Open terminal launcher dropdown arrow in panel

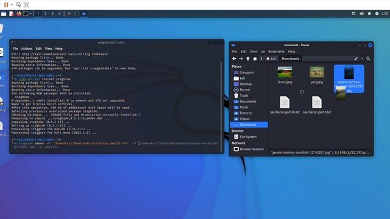coord(30,13)
